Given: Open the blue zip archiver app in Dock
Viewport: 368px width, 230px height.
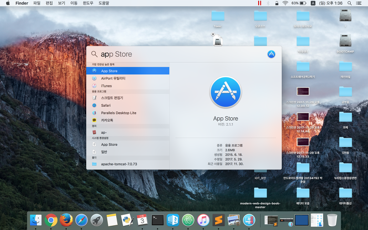Looking at the screenshot, I should pyautogui.click(x=173, y=221).
